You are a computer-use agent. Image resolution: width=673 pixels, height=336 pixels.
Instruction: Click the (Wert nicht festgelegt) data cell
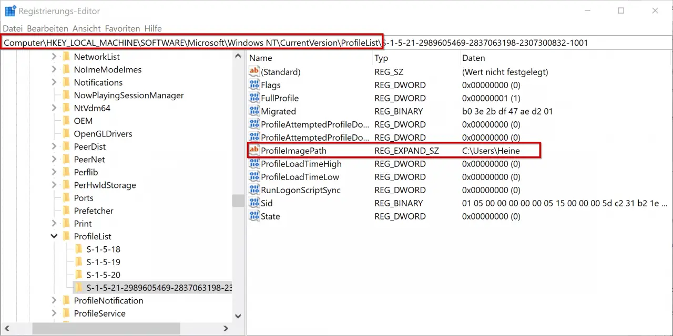(505, 72)
